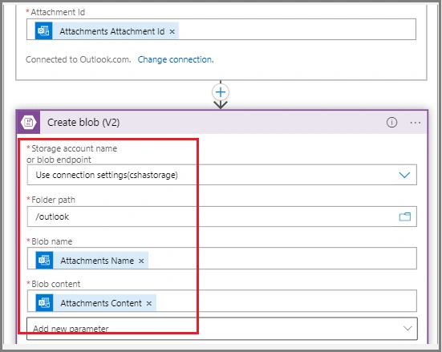Remove the Attachments Content token
The image size is (442, 352).
click(x=149, y=304)
